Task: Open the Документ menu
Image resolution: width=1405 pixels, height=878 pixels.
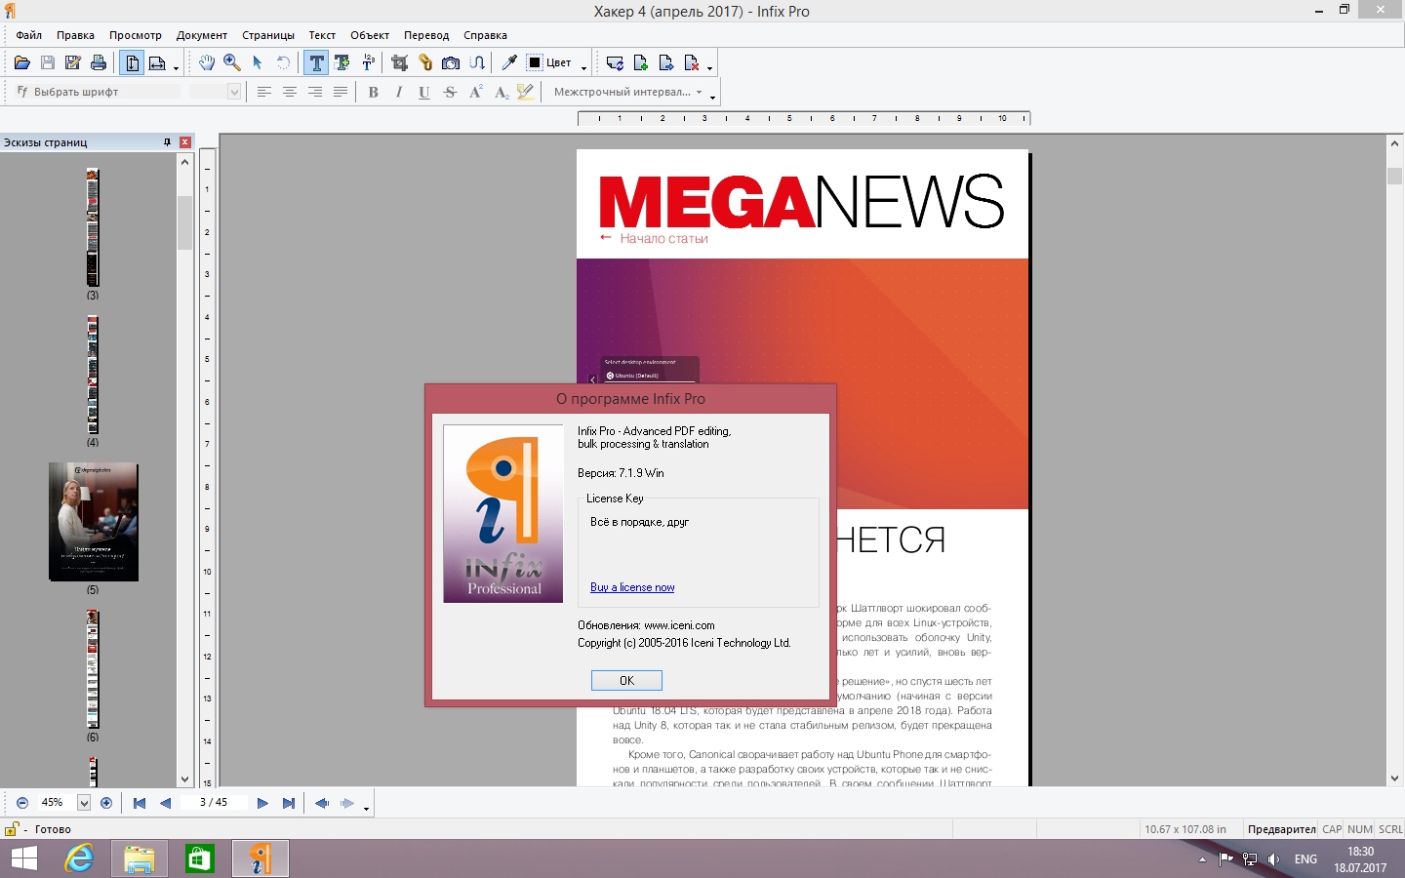Action: tap(201, 35)
